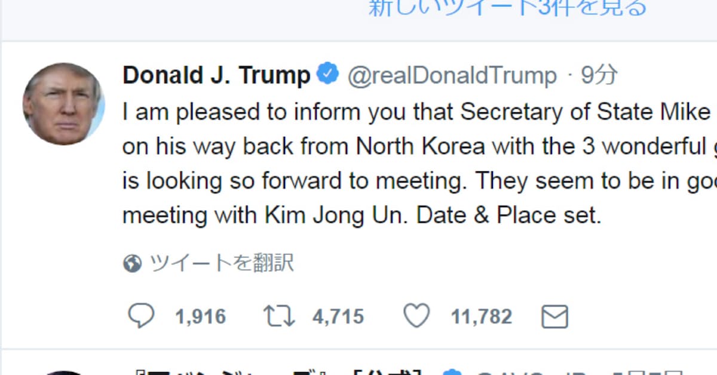Show the 新しいツイート3件を見る new tweets bar
Viewport: 717px width, 375px height.
[507, 8]
